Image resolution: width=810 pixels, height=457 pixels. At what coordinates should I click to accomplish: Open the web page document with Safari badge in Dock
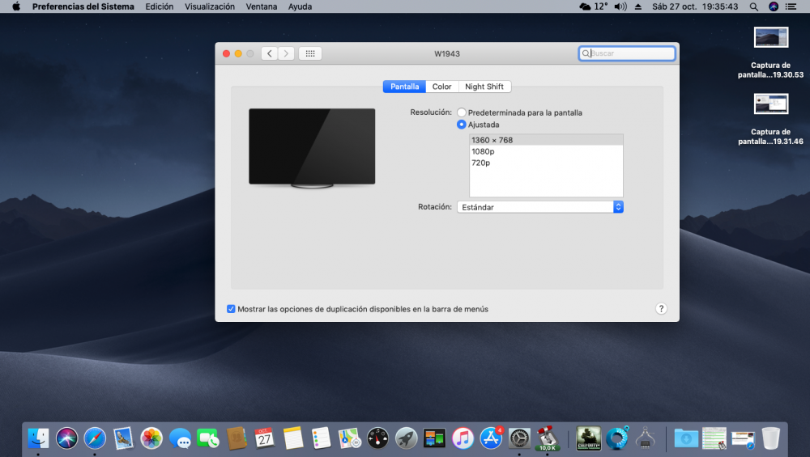click(x=743, y=438)
